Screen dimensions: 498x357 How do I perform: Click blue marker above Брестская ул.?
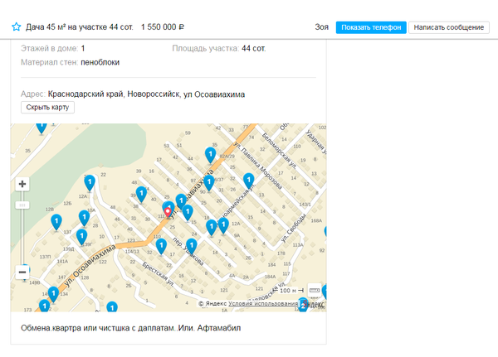(x=160, y=245)
